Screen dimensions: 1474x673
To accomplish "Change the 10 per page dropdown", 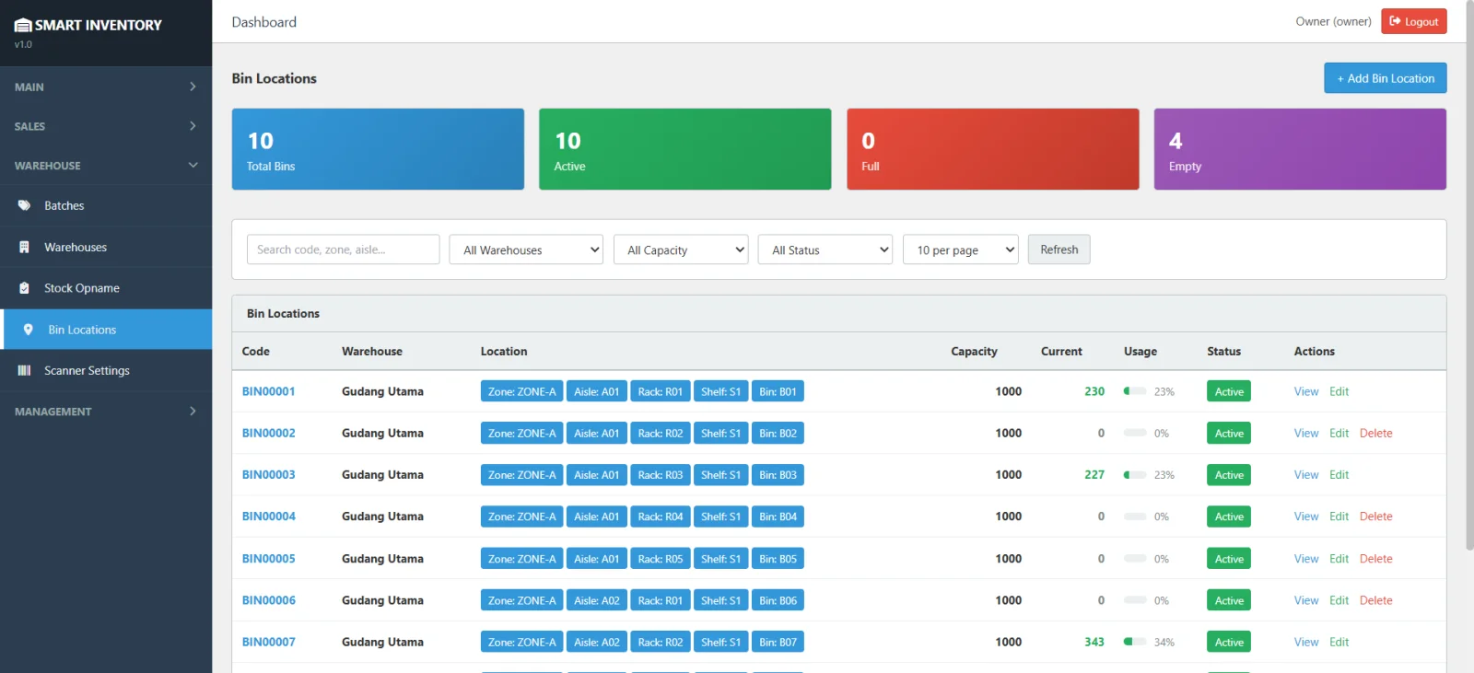I will point(961,249).
